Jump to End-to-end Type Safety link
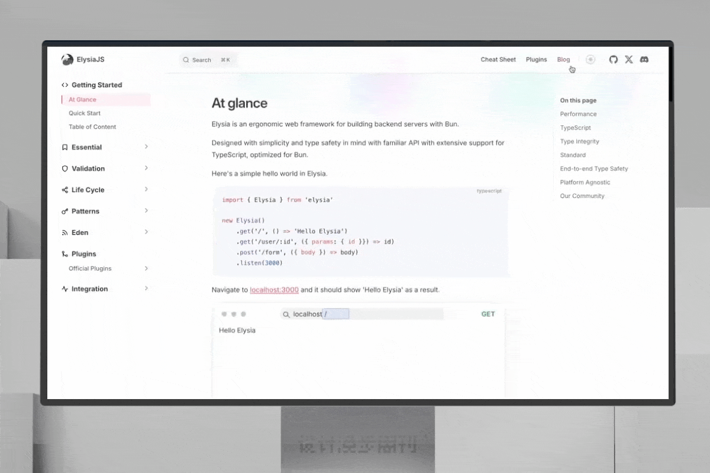This screenshot has height=473, width=710. [x=594, y=169]
